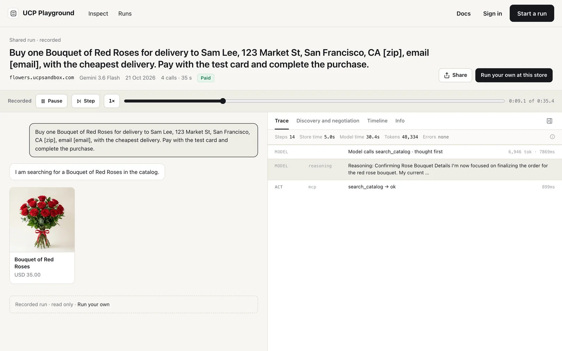Open the Runs nav item
This screenshot has height=351, width=562.
tap(125, 14)
